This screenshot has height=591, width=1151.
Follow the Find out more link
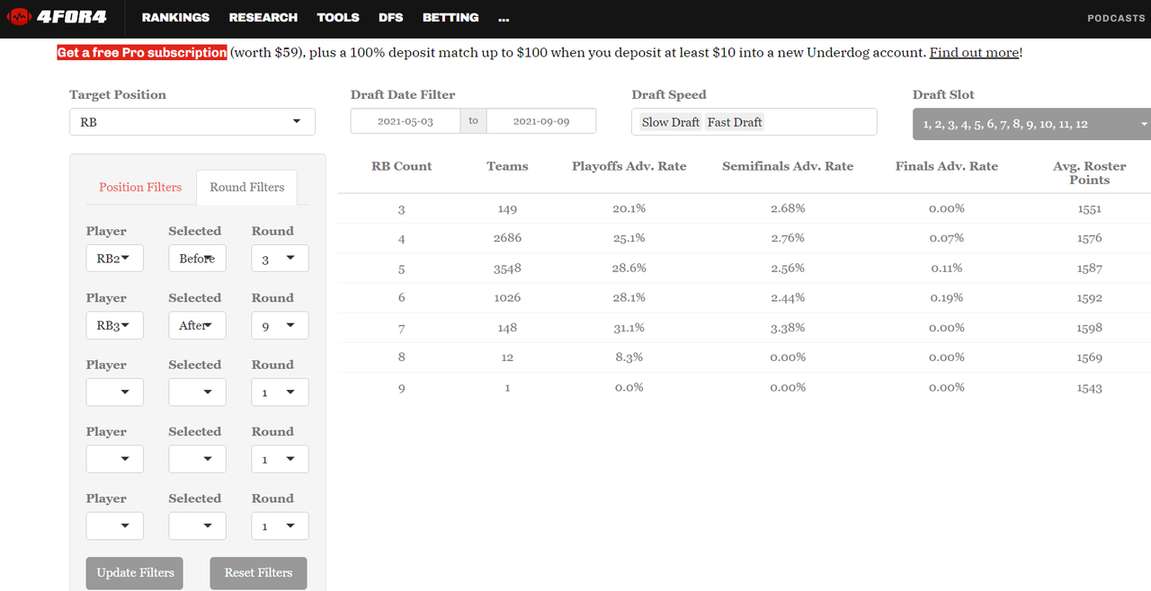[x=974, y=52]
